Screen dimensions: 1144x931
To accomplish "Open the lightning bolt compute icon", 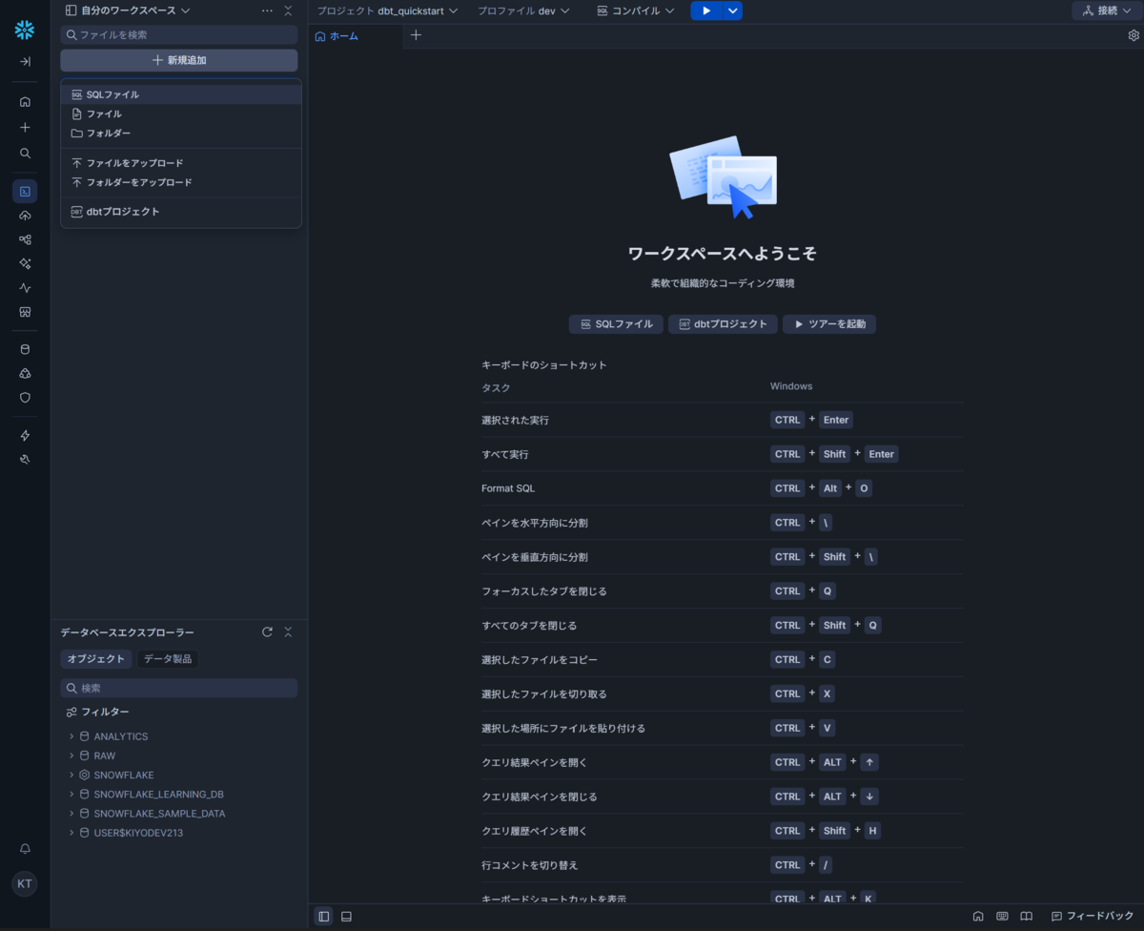I will 25,435.
